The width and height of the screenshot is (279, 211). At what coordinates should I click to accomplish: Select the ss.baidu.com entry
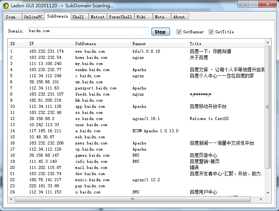[x=136, y=112]
